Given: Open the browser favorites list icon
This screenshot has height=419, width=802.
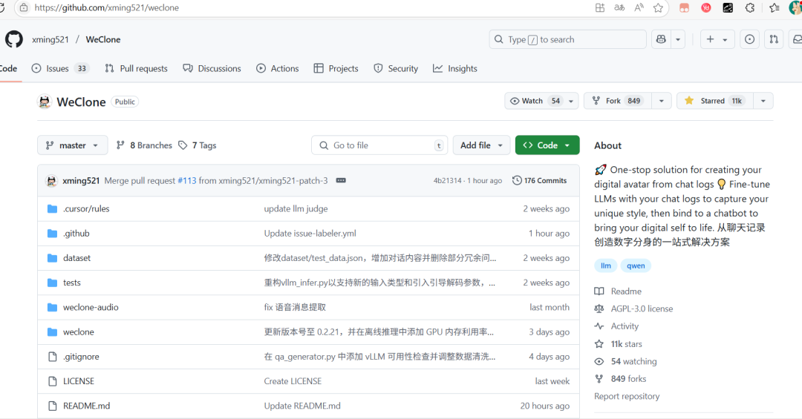Looking at the screenshot, I should (775, 7).
